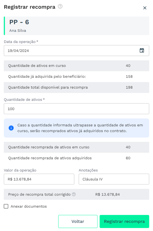Click the Anexar documentos label
Screen dimensions: 153x231
(29, 206)
